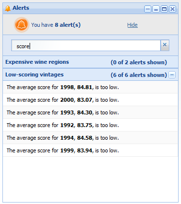Collapse the Low-scoring vintages group

pos(172,75)
